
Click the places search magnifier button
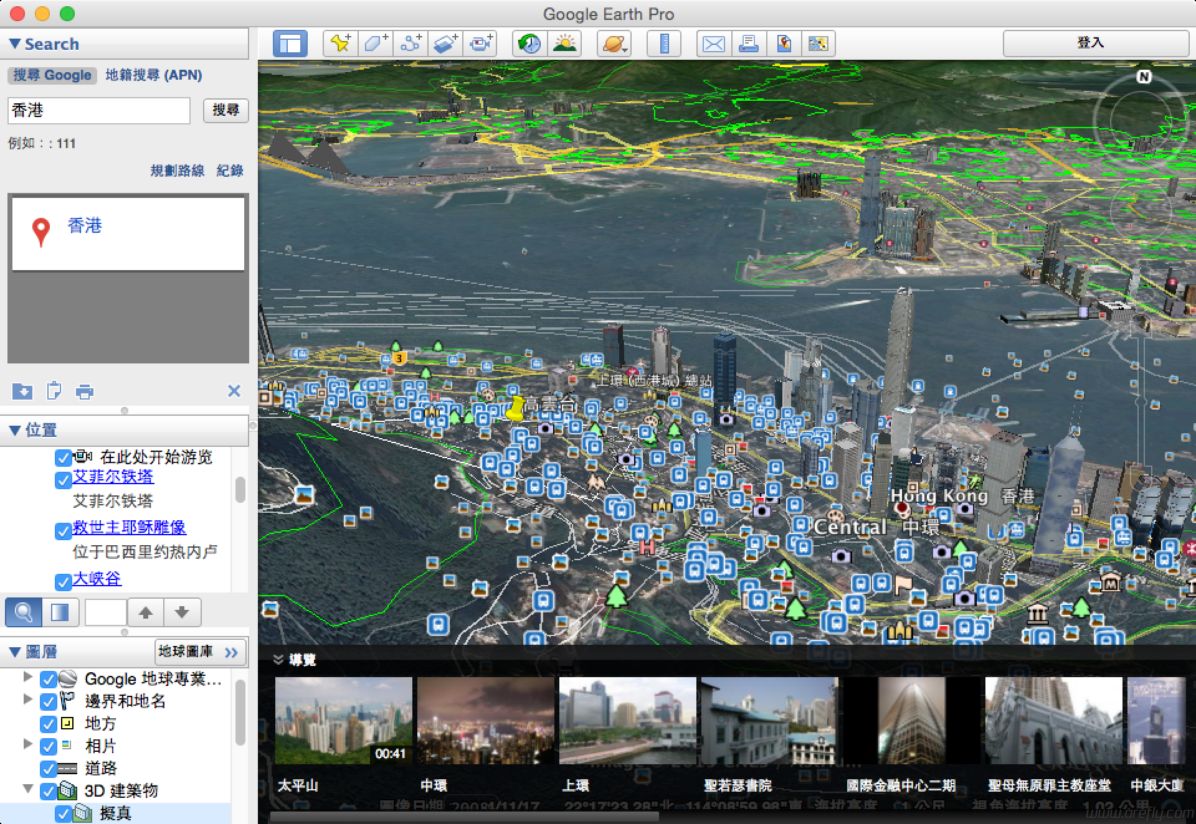24,612
